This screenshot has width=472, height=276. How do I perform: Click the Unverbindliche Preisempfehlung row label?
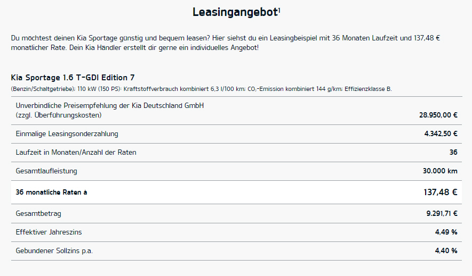click(109, 111)
